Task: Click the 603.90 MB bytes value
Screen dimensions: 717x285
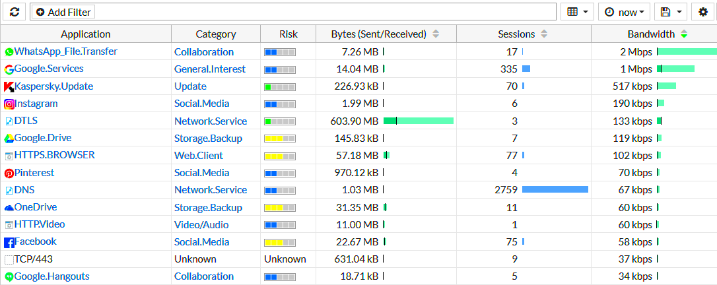Action: (x=355, y=121)
